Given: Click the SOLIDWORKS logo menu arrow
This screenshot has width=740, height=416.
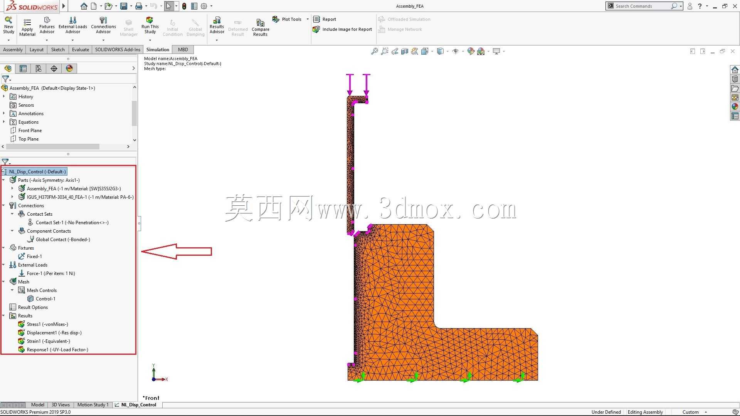Looking at the screenshot, I should point(64,6).
